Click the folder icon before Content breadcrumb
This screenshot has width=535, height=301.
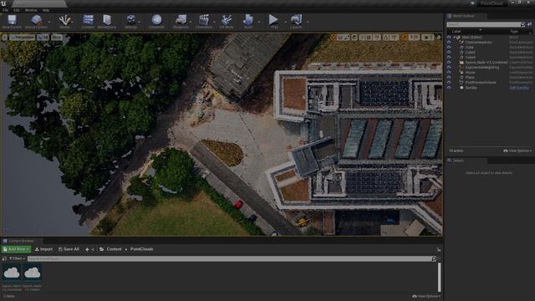(102, 249)
